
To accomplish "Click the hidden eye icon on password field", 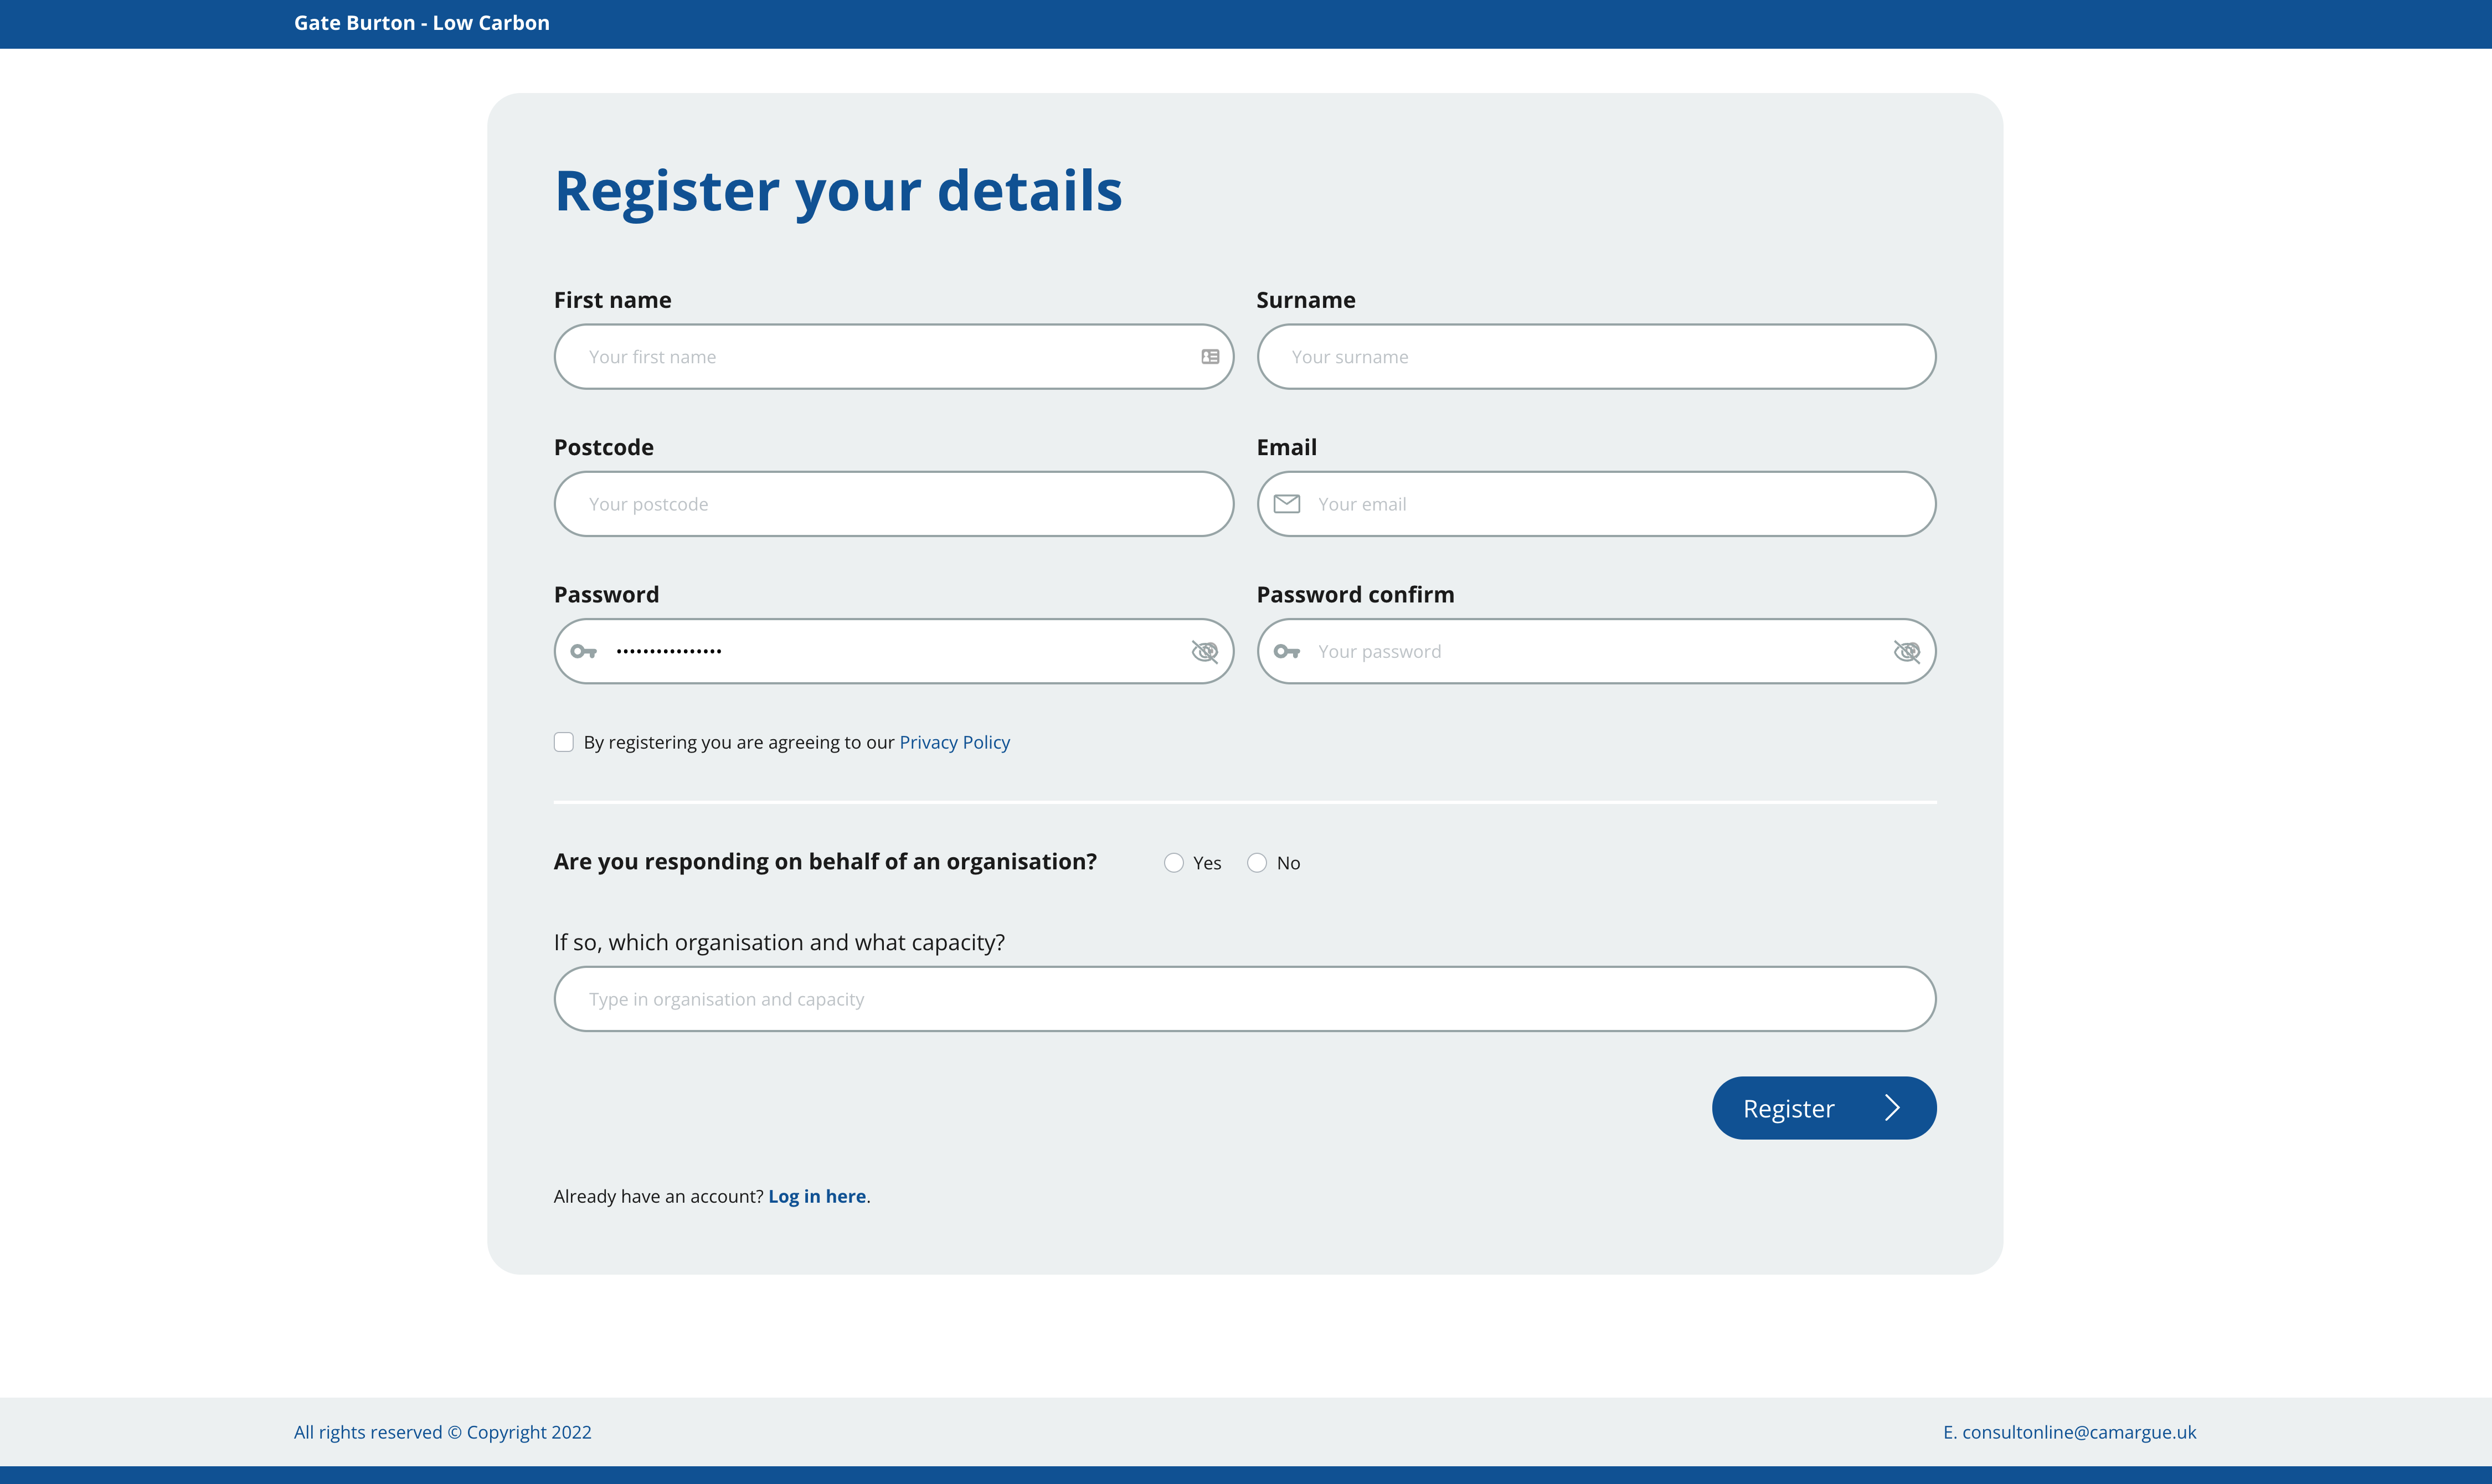I will click(x=1206, y=650).
